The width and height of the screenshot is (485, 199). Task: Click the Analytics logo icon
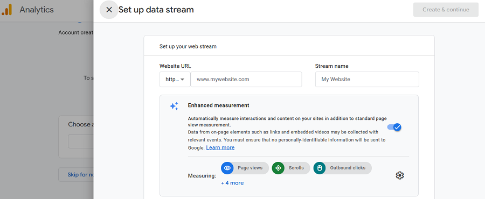pyautogui.click(x=7, y=10)
